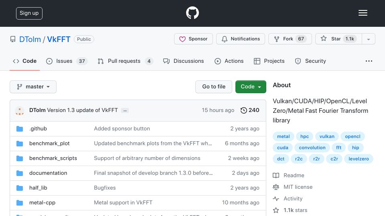385x216 pixels.
Task: Select the vulkan topic tag
Action: coord(327,136)
